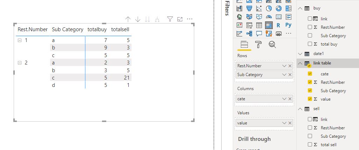Select the Card (123) visualization
The width and height of the screenshot is (359, 150).
click(279, 17)
